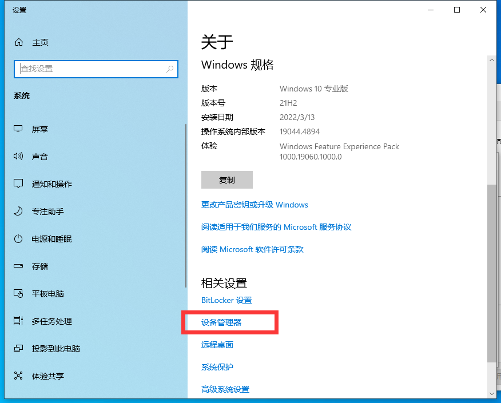501x403 pixels.
Task: Open Microsoft 服务协议 link
Action: pyautogui.click(x=276, y=227)
